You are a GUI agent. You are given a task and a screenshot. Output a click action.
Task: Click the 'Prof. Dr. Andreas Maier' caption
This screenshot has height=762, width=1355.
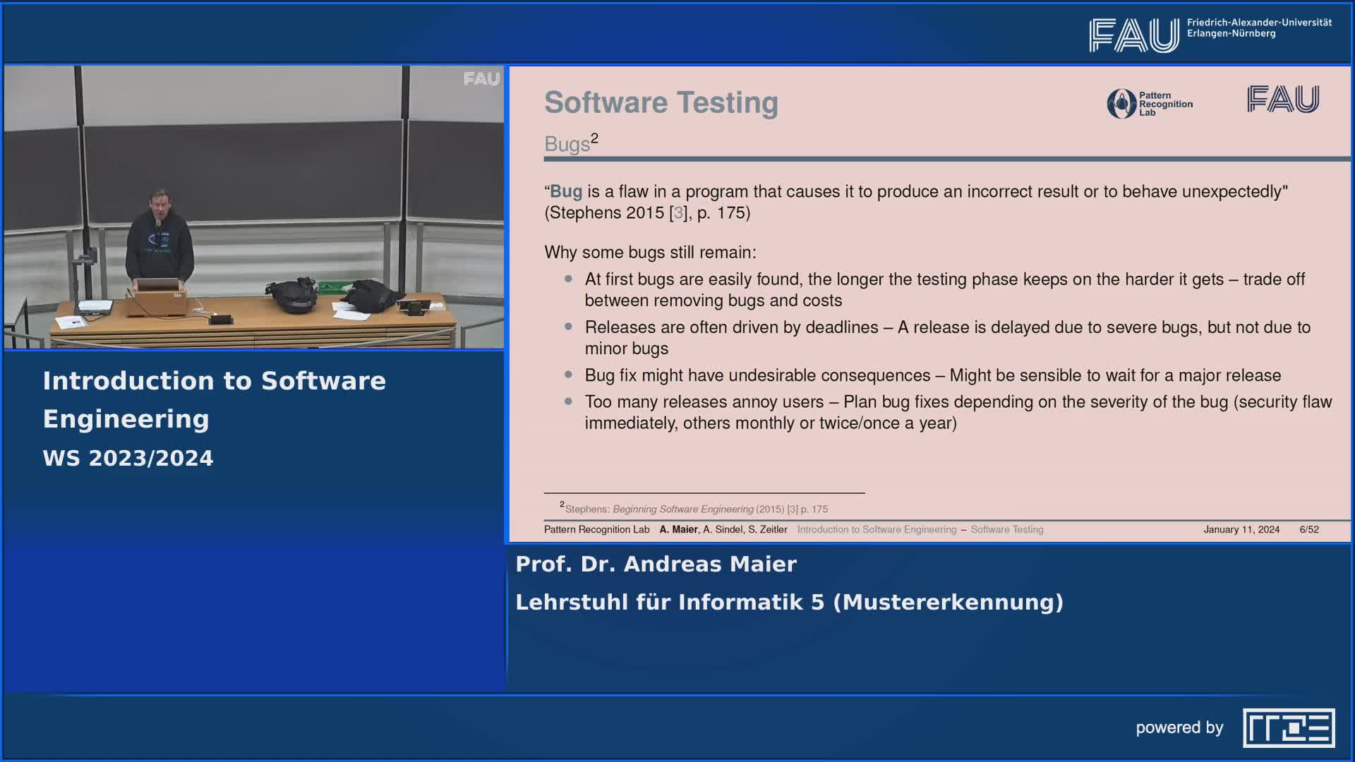coord(656,564)
